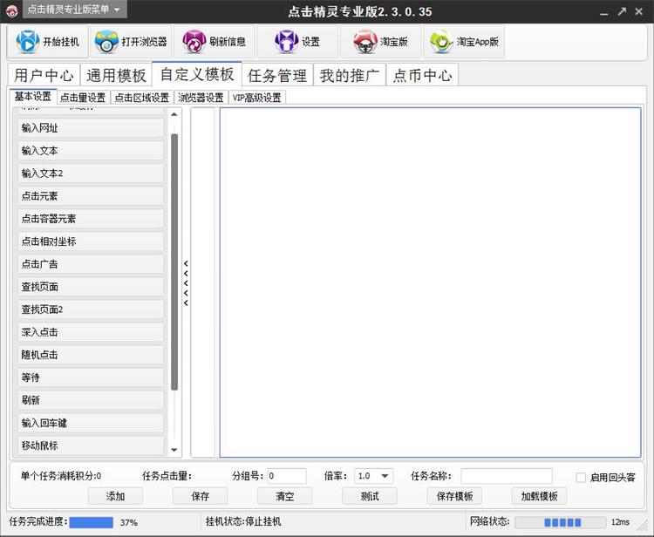
Task: Choose the 输入文本 action
Action: click(91, 151)
